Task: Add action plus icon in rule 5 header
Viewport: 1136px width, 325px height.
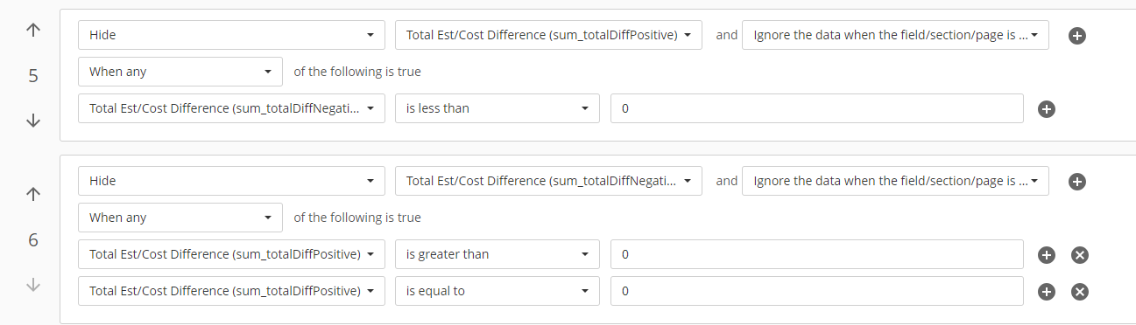Action: (1078, 36)
